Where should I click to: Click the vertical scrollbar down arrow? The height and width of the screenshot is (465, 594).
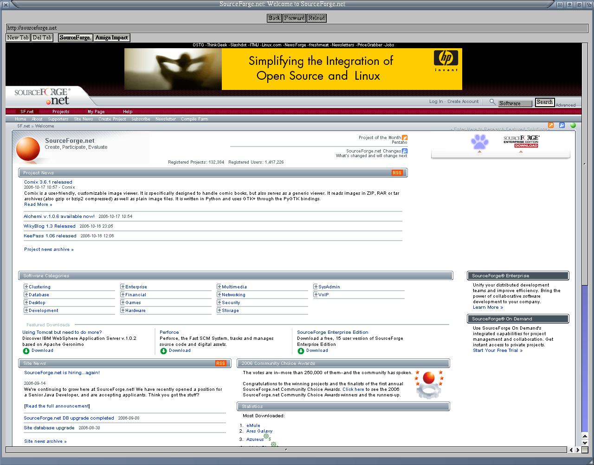pos(585,442)
